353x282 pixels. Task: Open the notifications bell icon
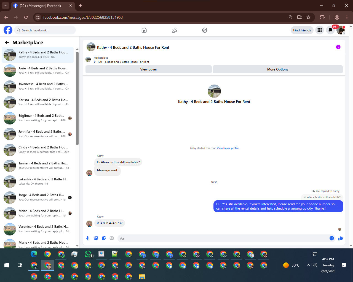tap(330, 30)
